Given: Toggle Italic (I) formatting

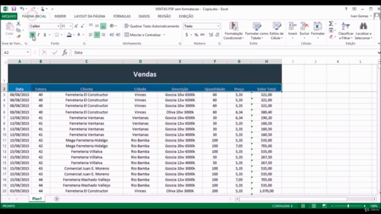Looking at the screenshot, I should pos(38,34).
